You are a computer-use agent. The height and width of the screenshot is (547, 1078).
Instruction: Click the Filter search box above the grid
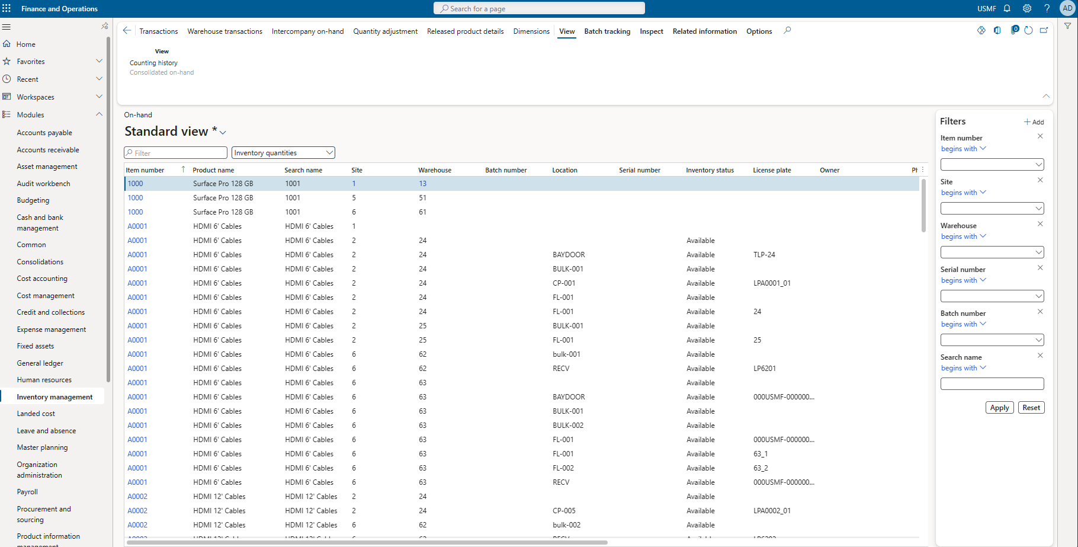175,152
